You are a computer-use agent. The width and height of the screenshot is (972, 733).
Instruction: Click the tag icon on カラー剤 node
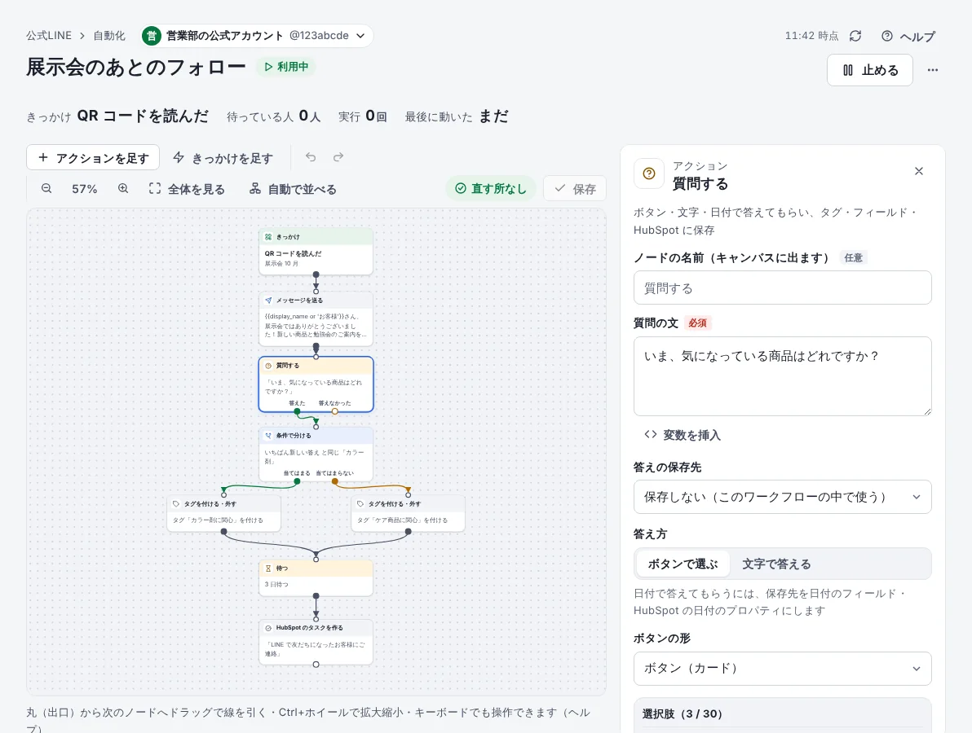click(x=176, y=503)
